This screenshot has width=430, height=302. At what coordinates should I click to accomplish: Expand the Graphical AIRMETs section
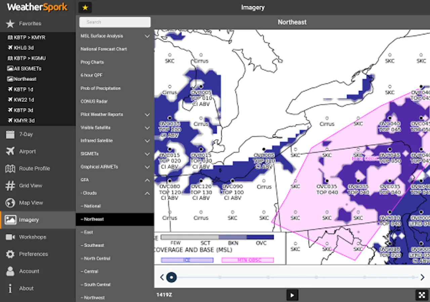pyautogui.click(x=147, y=167)
